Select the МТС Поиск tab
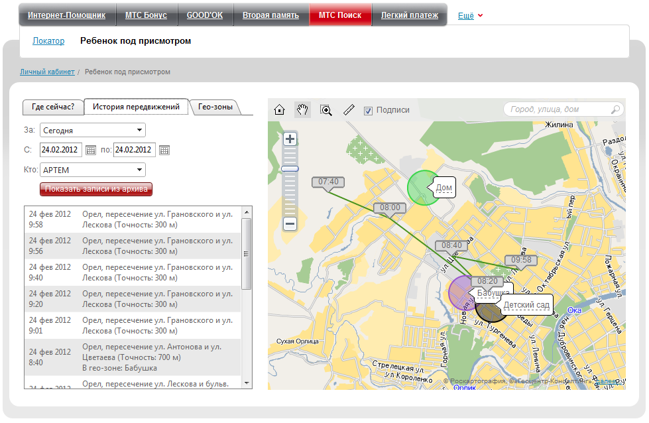Viewport: 649px width, 423px height. point(340,15)
